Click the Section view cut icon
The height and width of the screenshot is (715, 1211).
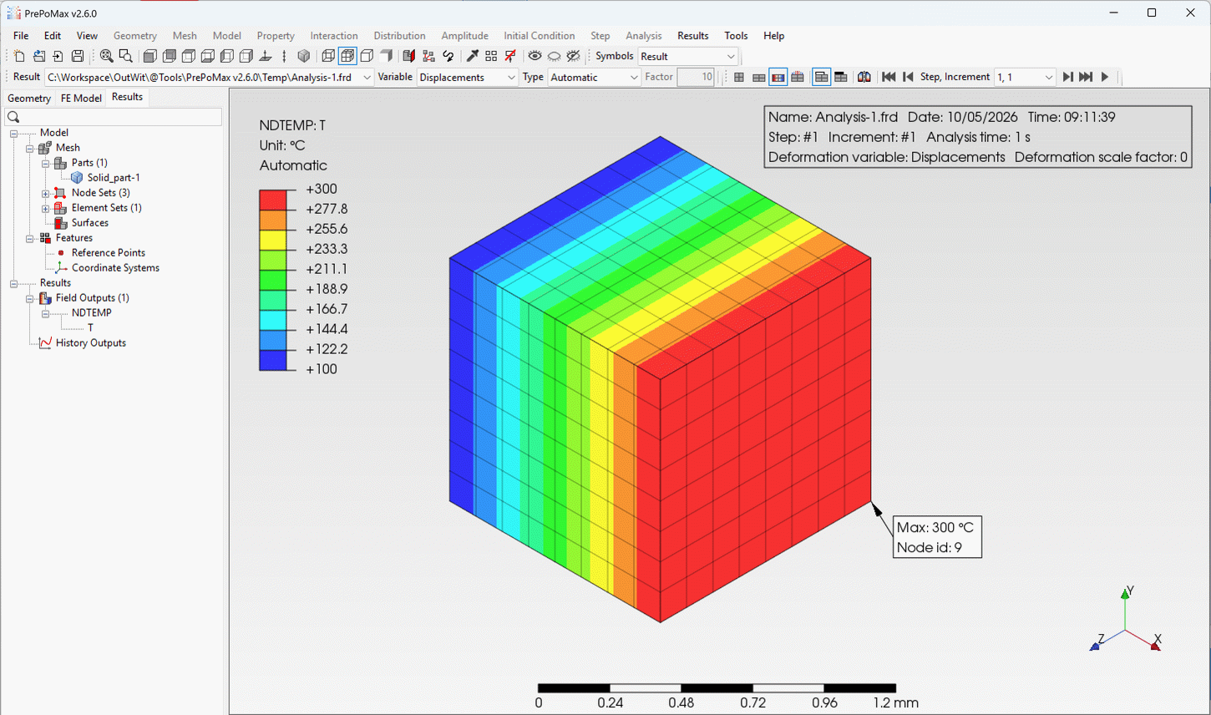click(x=408, y=56)
